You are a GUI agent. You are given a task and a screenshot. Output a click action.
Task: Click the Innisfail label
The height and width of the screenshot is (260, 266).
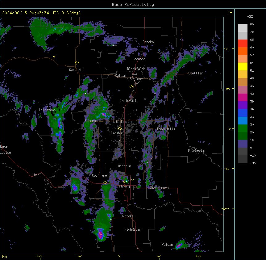128,101
